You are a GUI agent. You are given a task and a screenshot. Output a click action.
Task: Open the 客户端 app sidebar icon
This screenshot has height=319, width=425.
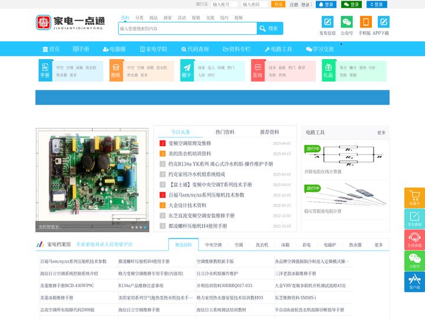point(415,282)
